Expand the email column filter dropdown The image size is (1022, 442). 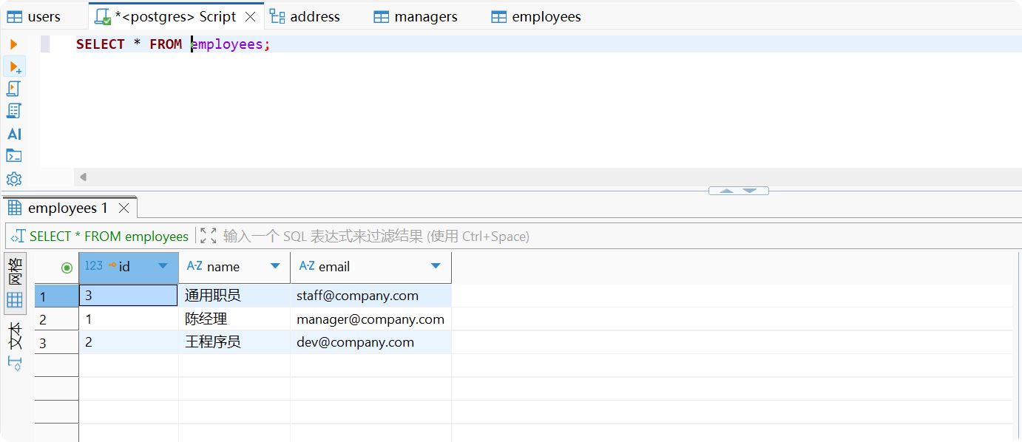click(x=436, y=266)
